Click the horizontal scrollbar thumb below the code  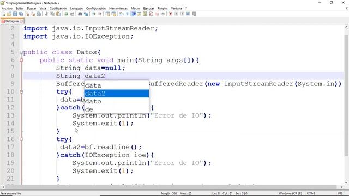tap(171, 187)
